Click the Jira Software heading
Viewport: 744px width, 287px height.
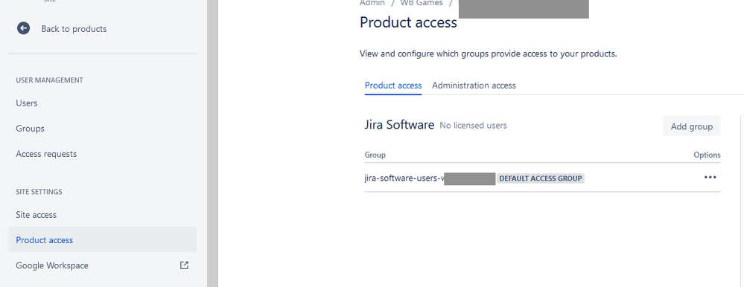[399, 125]
